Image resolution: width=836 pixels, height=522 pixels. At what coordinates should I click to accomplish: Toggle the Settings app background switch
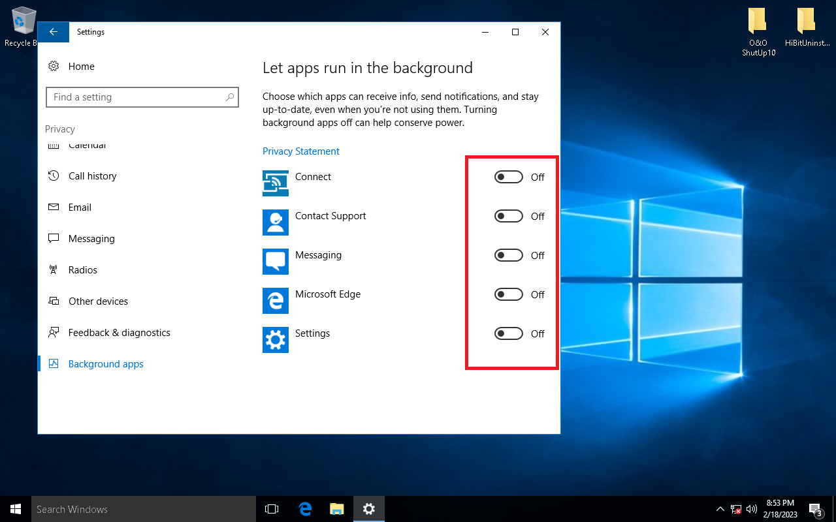click(509, 333)
